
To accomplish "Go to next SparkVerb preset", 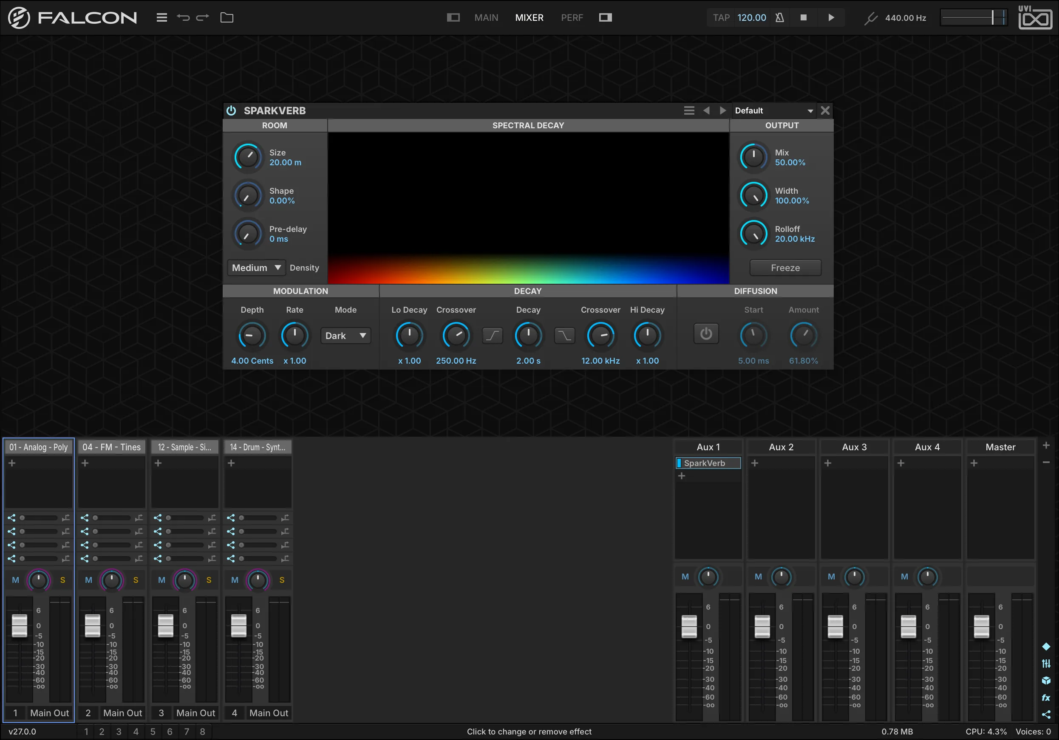I will [723, 110].
